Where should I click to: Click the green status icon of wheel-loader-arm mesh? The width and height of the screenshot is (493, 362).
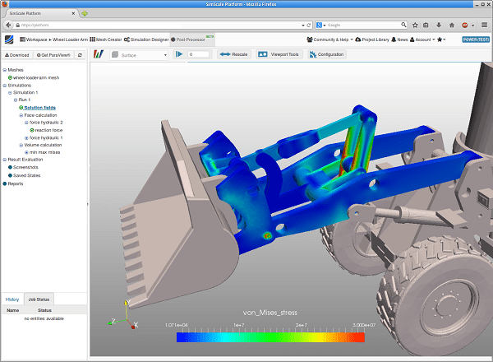click(10, 78)
